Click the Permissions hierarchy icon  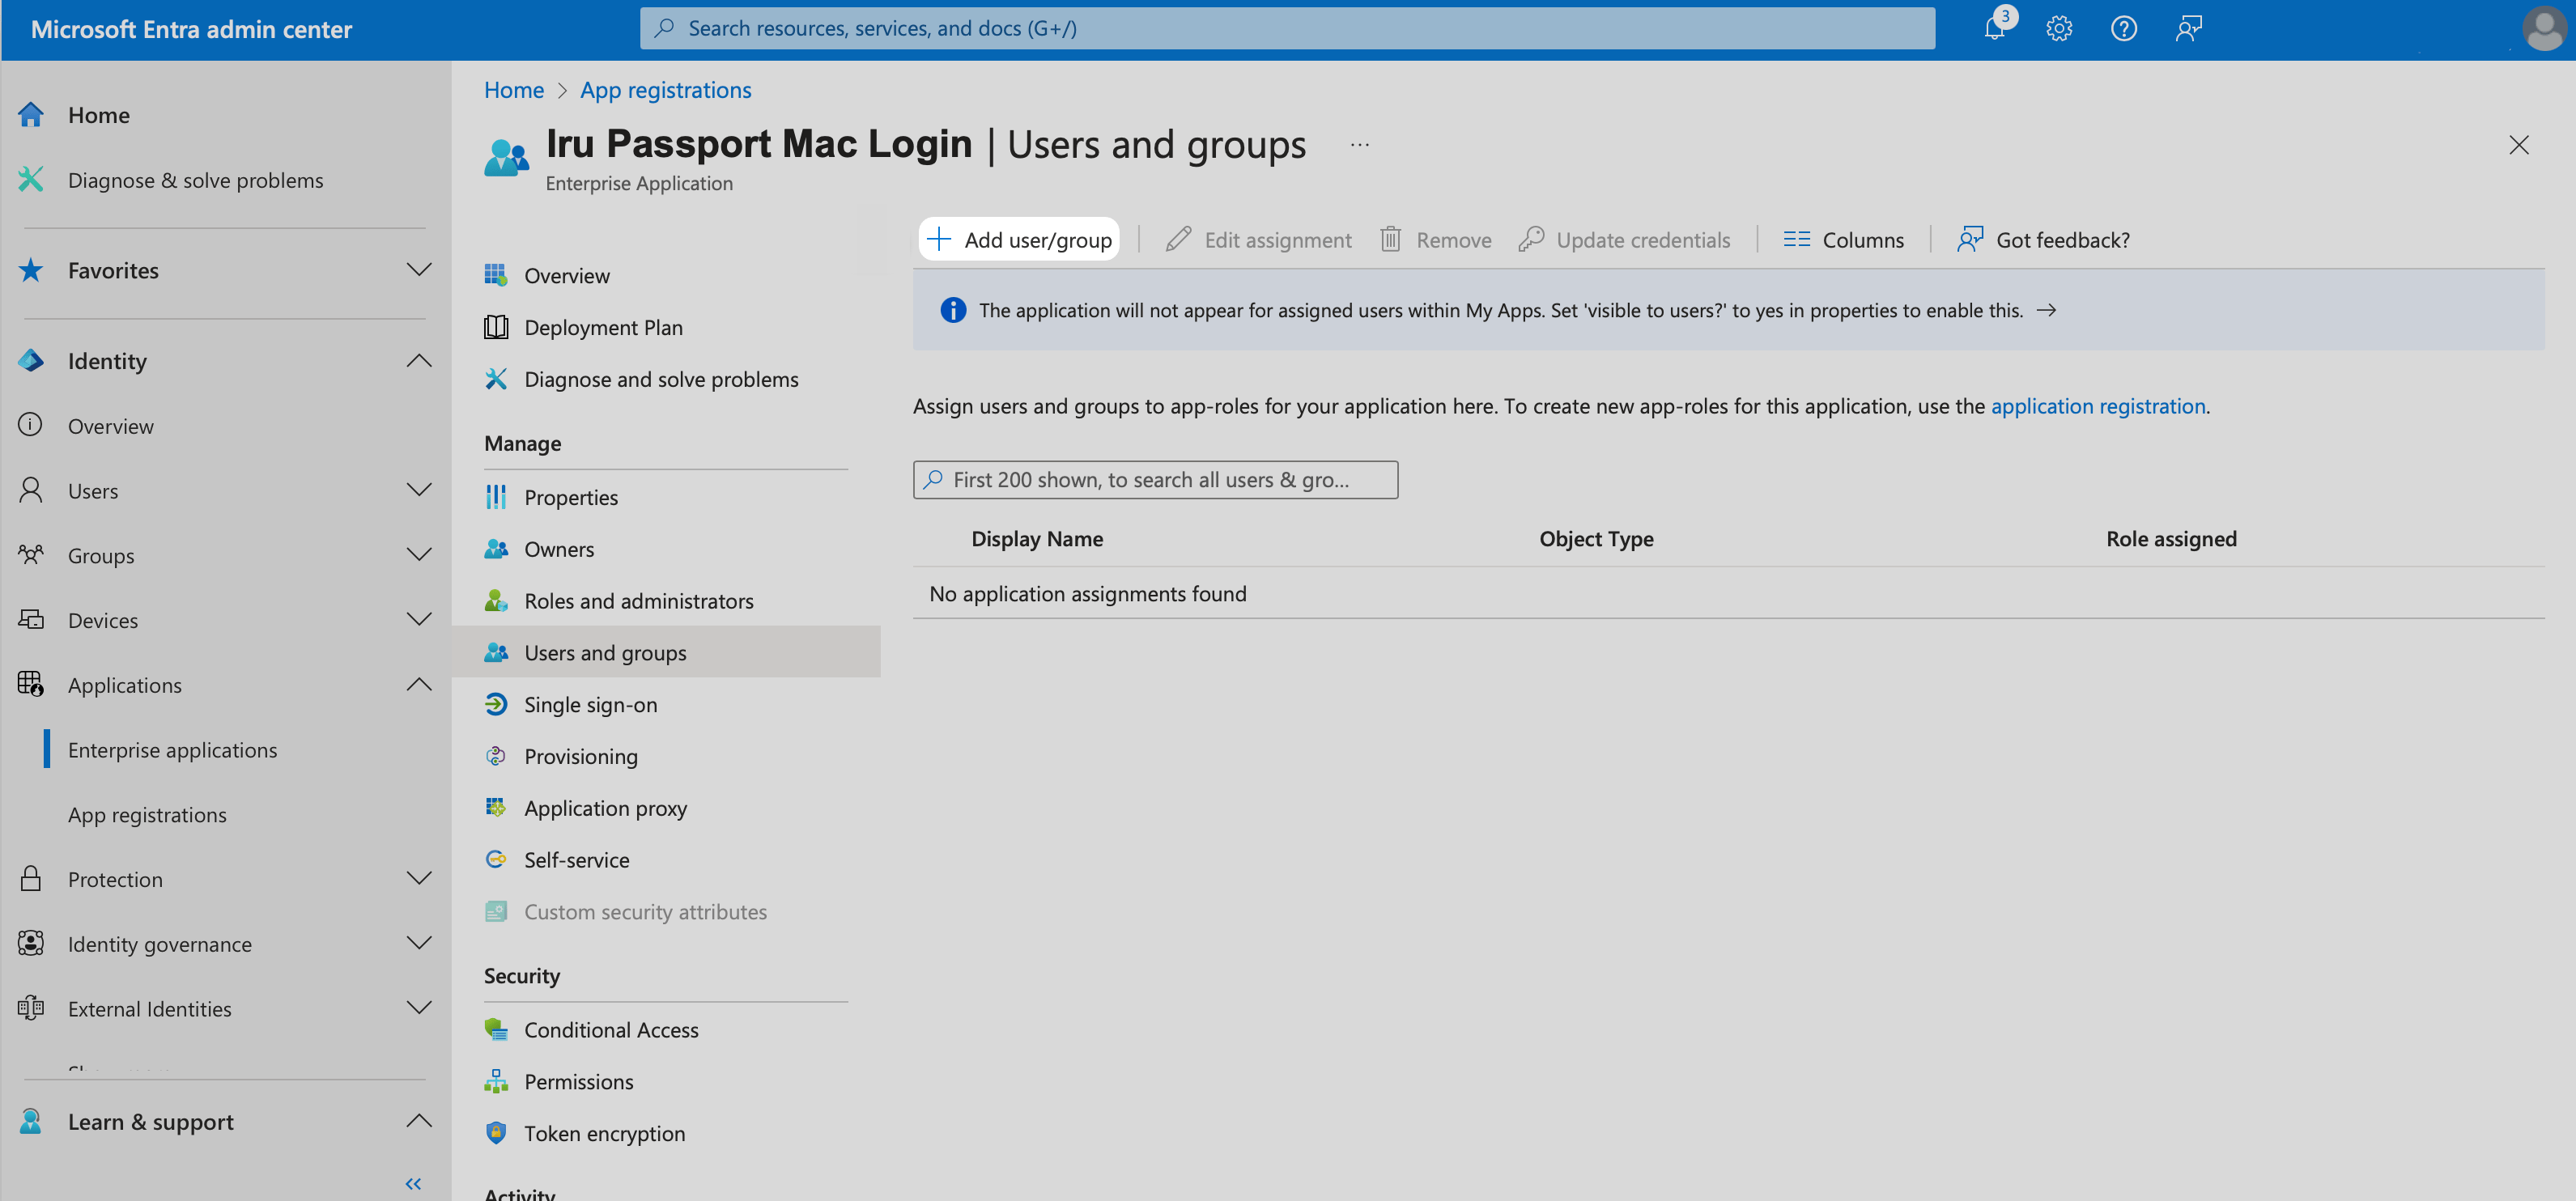496,1081
